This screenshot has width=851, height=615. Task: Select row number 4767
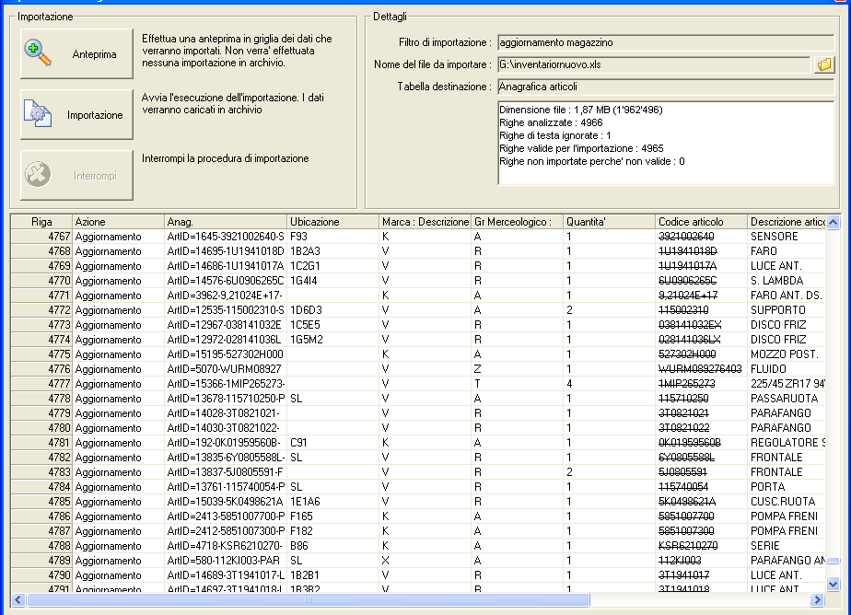pyautogui.click(x=41, y=237)
